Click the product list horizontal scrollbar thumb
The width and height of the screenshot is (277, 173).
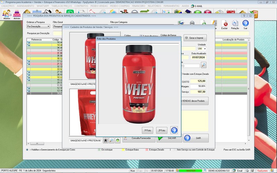coord(37,144)
